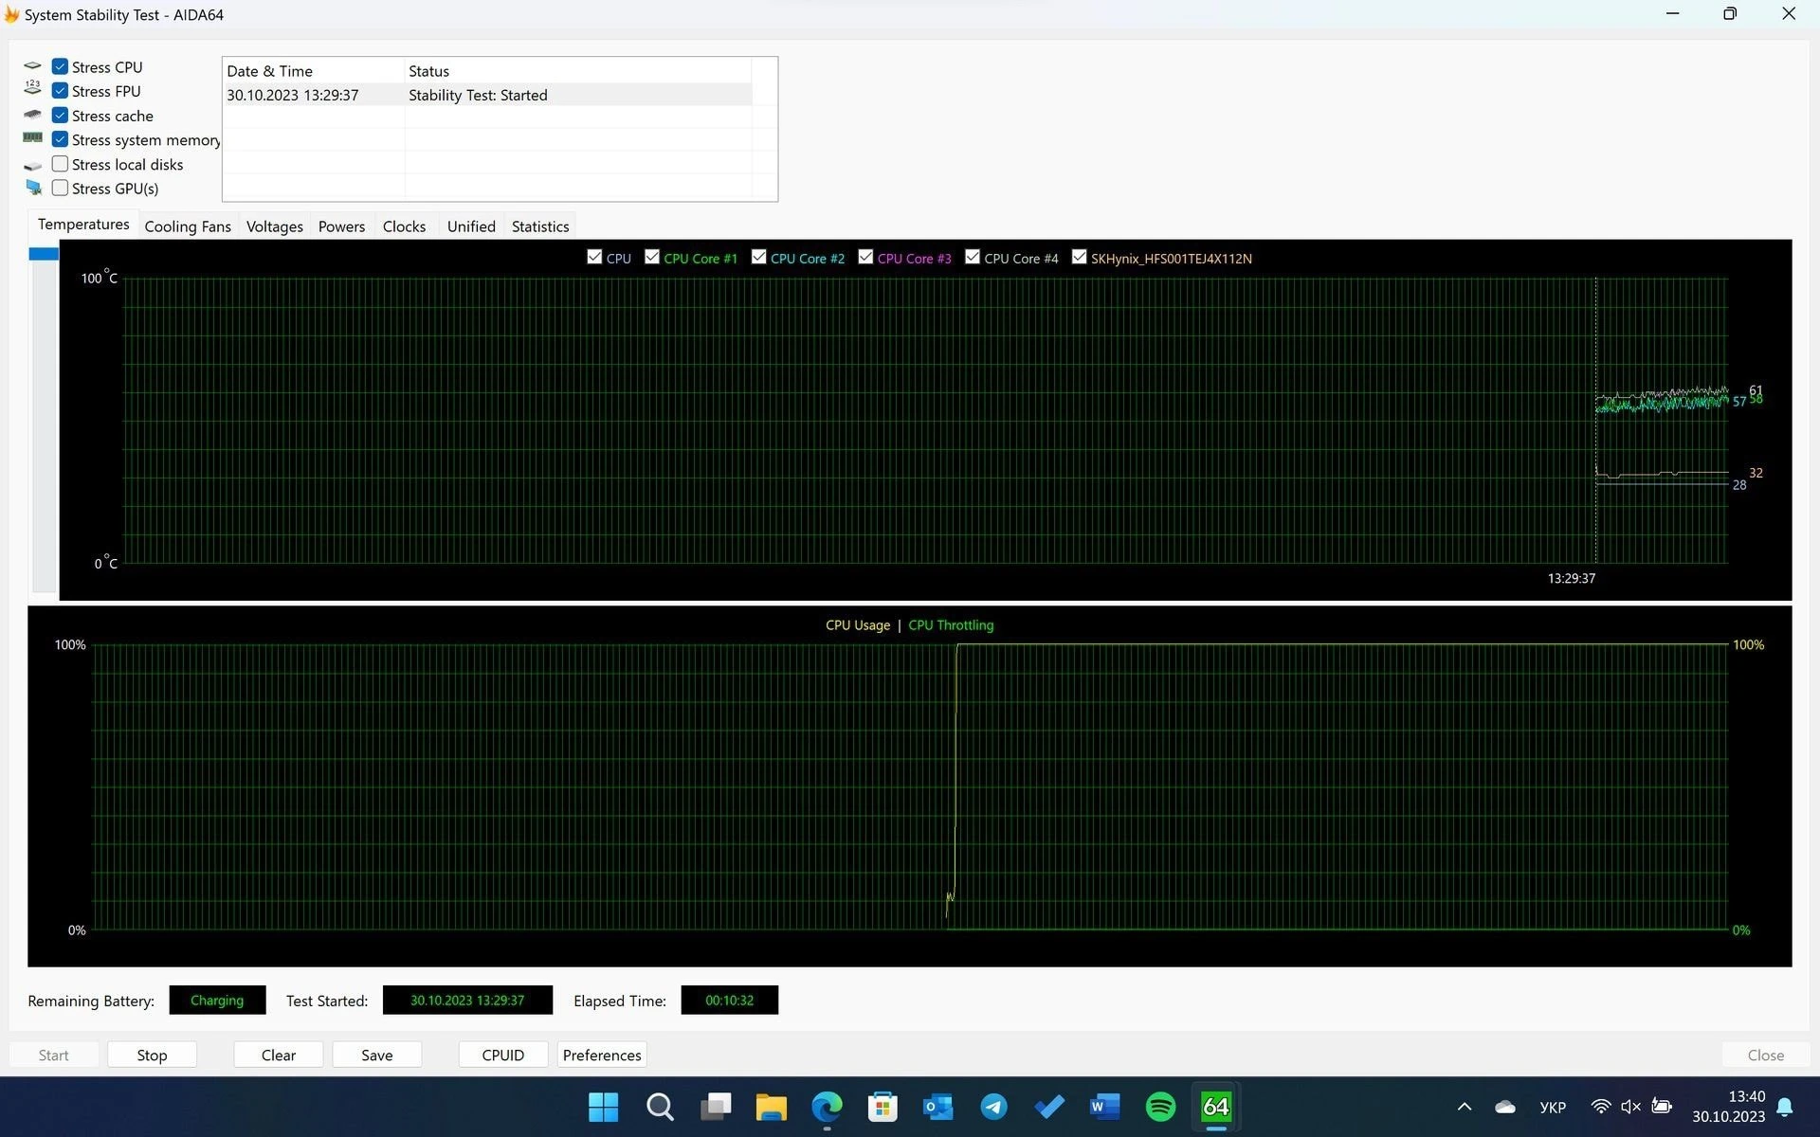Switch to Clocks tab
Screen dimensions: 1820x1137
point(404,226)
